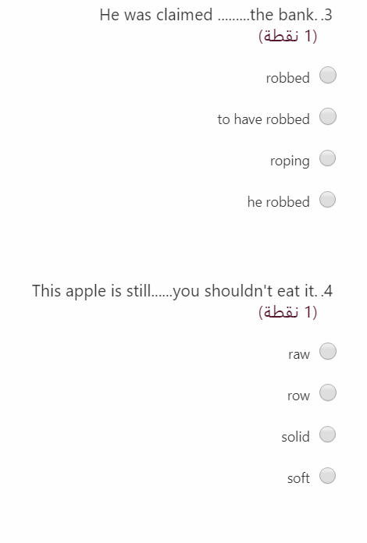Screen dimensions: 367x543
Task: Choose the 'row' radio button
Action: pos(327,392)
